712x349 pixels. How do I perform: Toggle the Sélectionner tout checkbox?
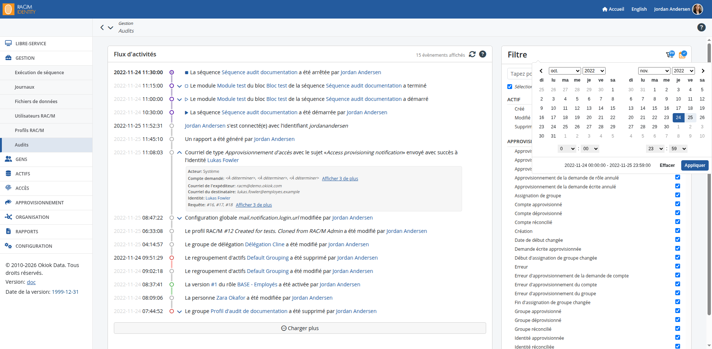point(510,86)
